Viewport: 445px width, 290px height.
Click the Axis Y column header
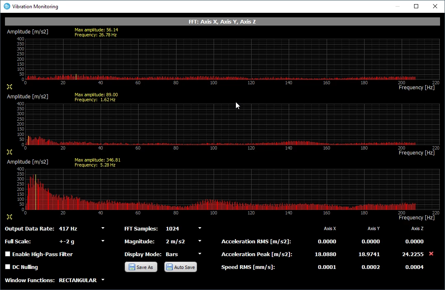coord(374,228)
